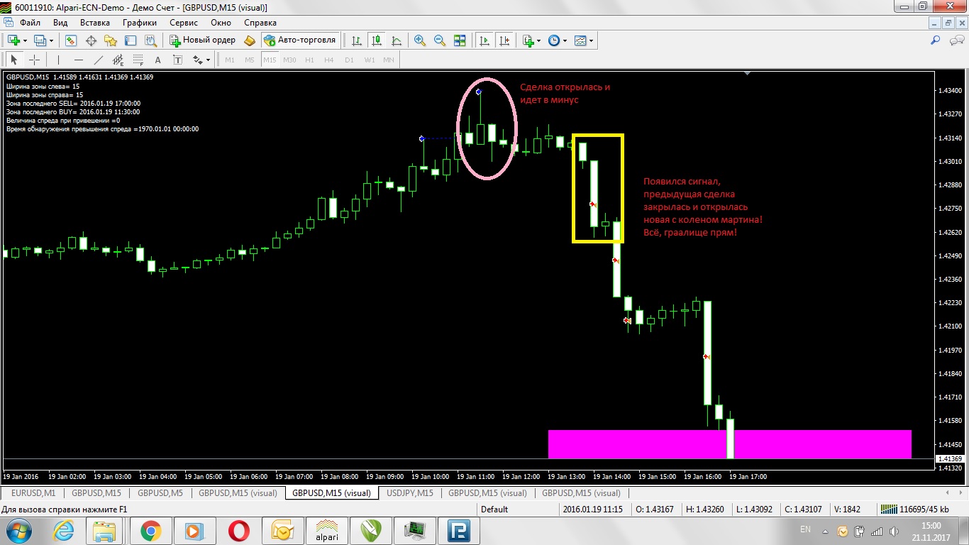969x545 pixels.
Task: Draw a trendline
Action: (98, 60)
